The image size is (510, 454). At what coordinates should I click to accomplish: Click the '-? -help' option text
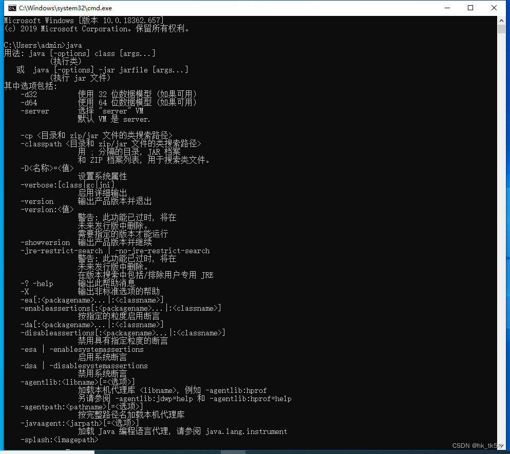pos(37,283)
